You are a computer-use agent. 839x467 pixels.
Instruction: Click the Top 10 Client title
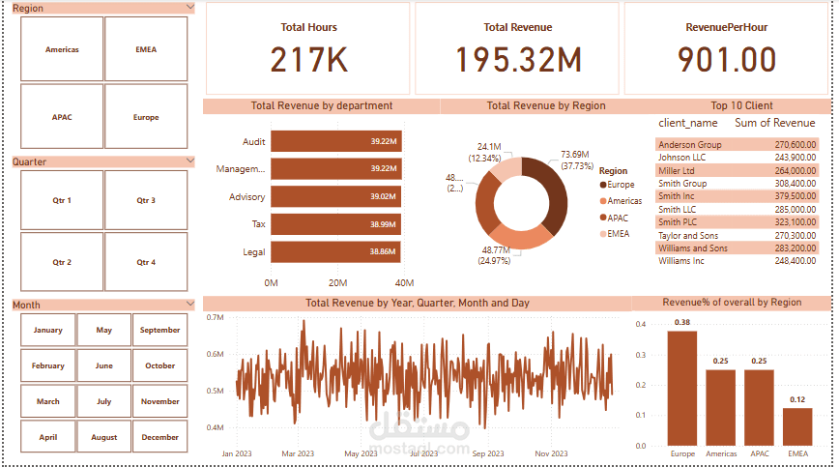741,106
